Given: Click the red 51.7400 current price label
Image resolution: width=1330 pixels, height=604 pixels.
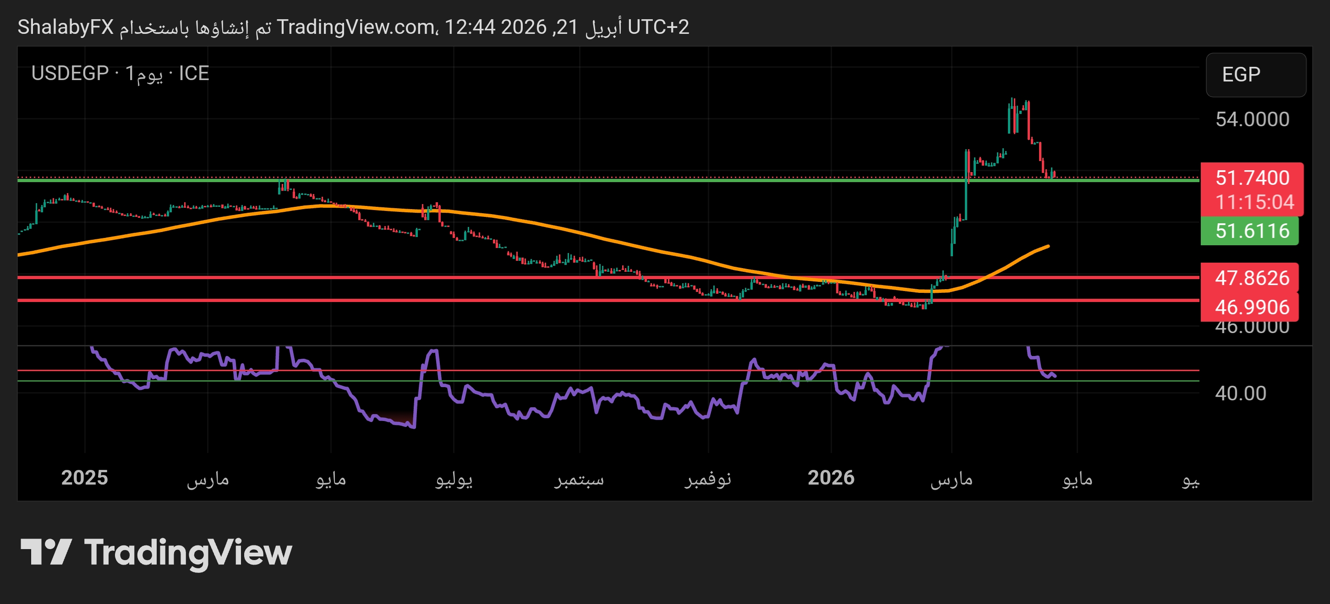Looking at the screenshot, I should (1252, 178).
